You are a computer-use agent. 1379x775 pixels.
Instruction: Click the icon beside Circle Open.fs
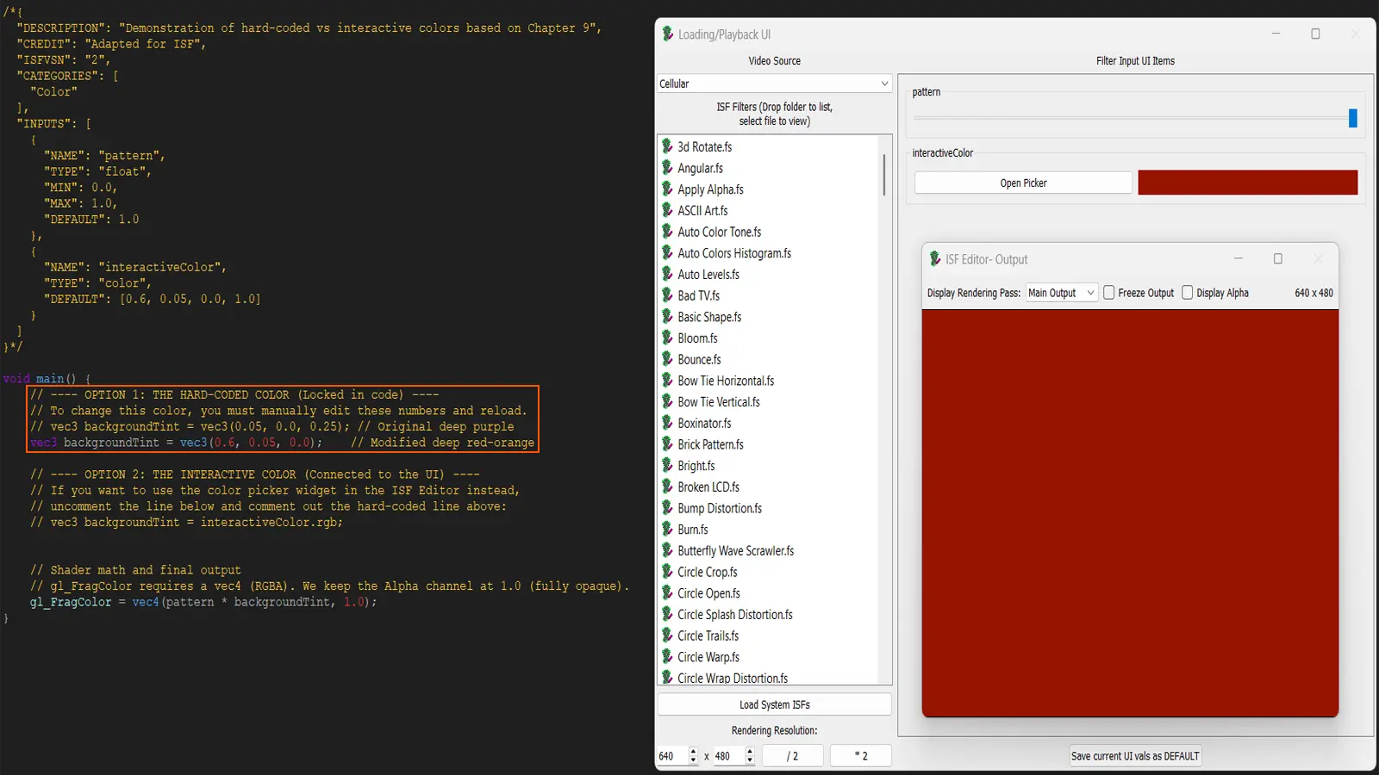point(667,592)
